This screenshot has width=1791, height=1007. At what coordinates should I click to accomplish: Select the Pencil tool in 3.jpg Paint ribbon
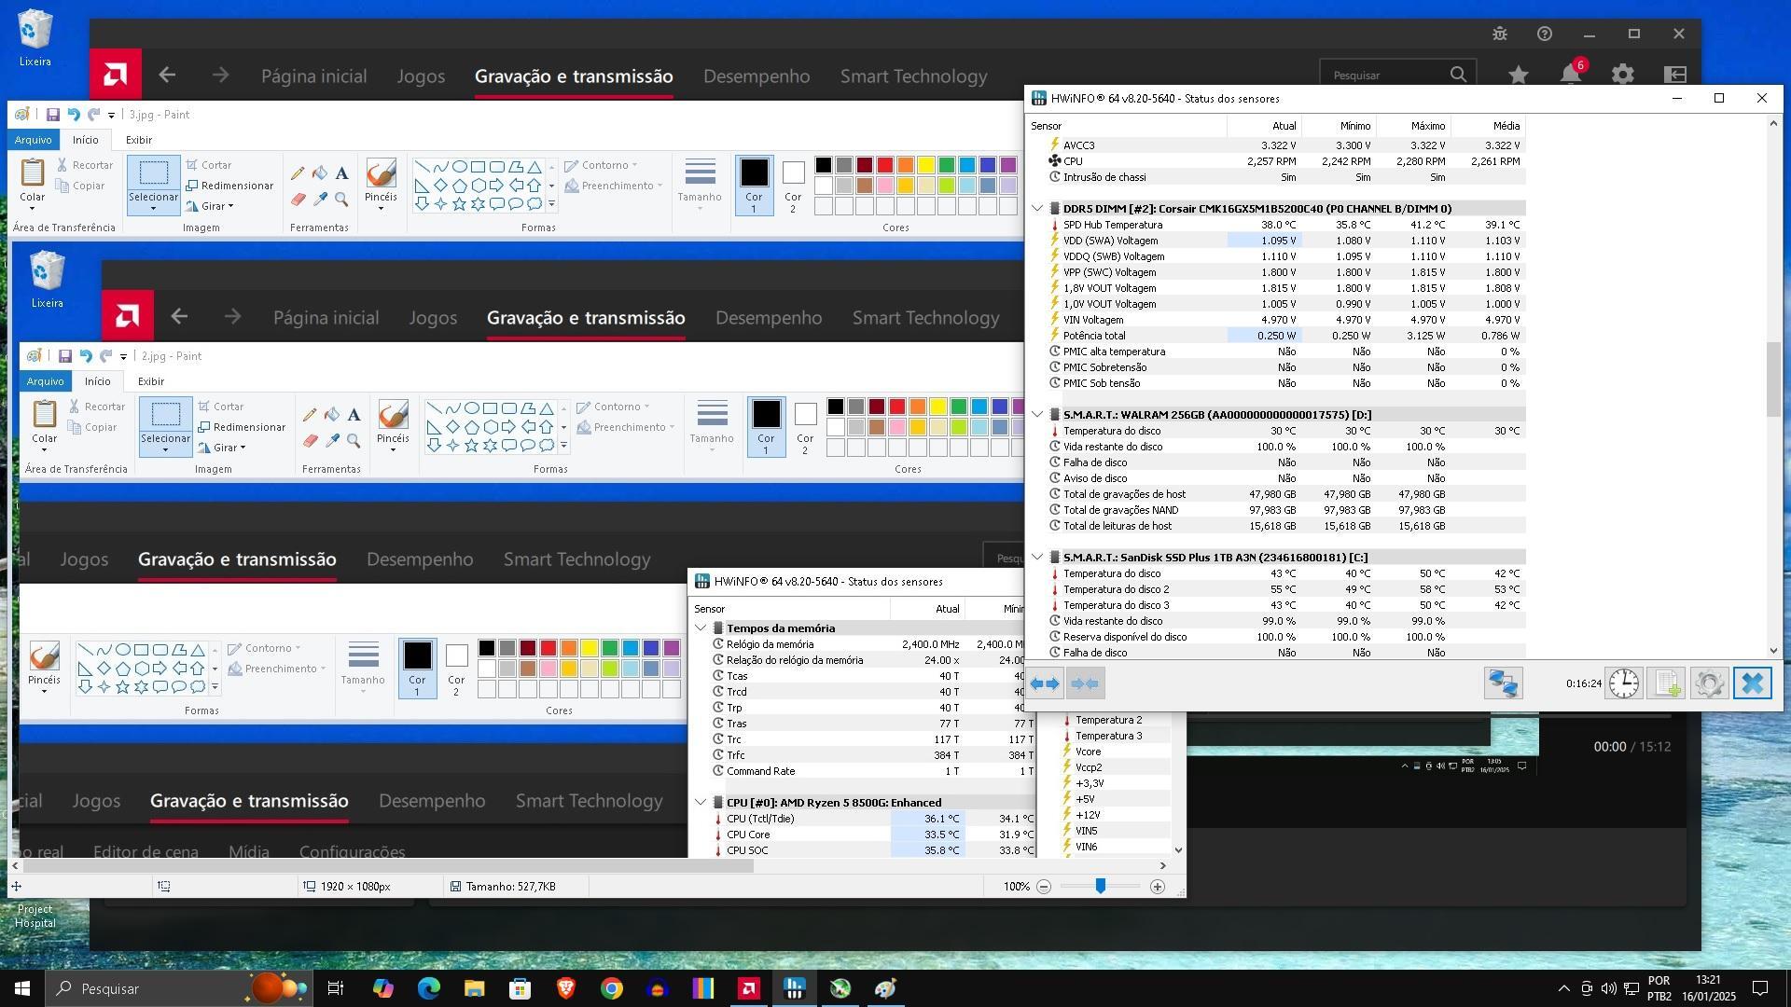tap(298, 173)
